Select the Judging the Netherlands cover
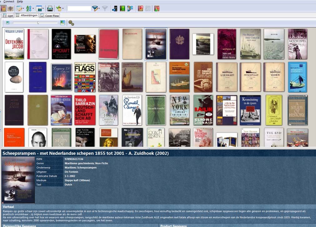Image resolution: width=316 pixels, height=227 pixels. click(x=227, y=110)
